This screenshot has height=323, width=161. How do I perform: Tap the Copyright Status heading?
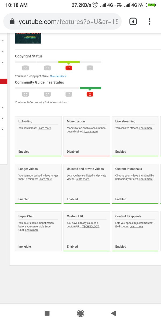(29, 56)
